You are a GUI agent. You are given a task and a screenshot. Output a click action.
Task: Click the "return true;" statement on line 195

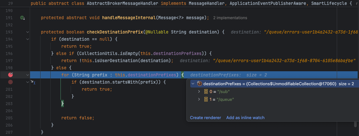tap(77, 46)
